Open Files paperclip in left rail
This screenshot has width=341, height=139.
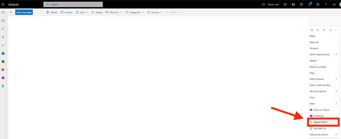coord(3,37)
